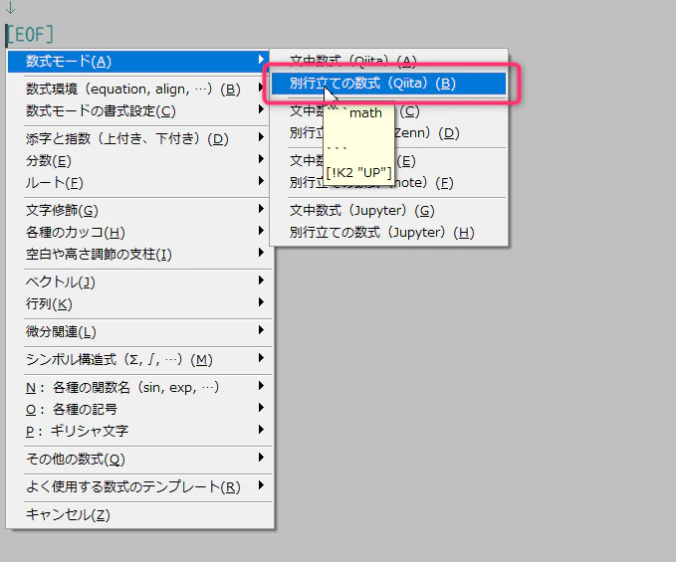Viewport: 676px width, 562px height.
Task: Open the その他の数式(Q) entry
Action: coord(140,460)
